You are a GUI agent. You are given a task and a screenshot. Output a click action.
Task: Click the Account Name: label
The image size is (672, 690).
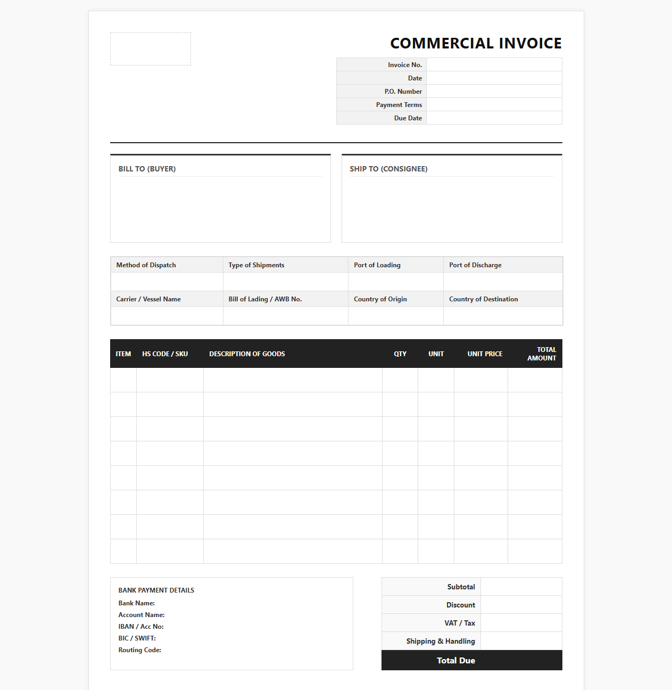pyautogui.click(x=142, y=615)
